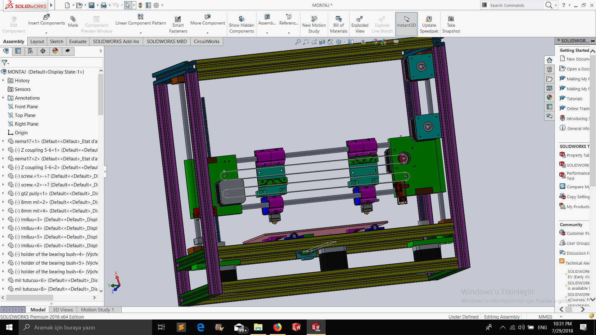
Task: Open PropertyManager tab icon
Action: [x=18, y=51]
